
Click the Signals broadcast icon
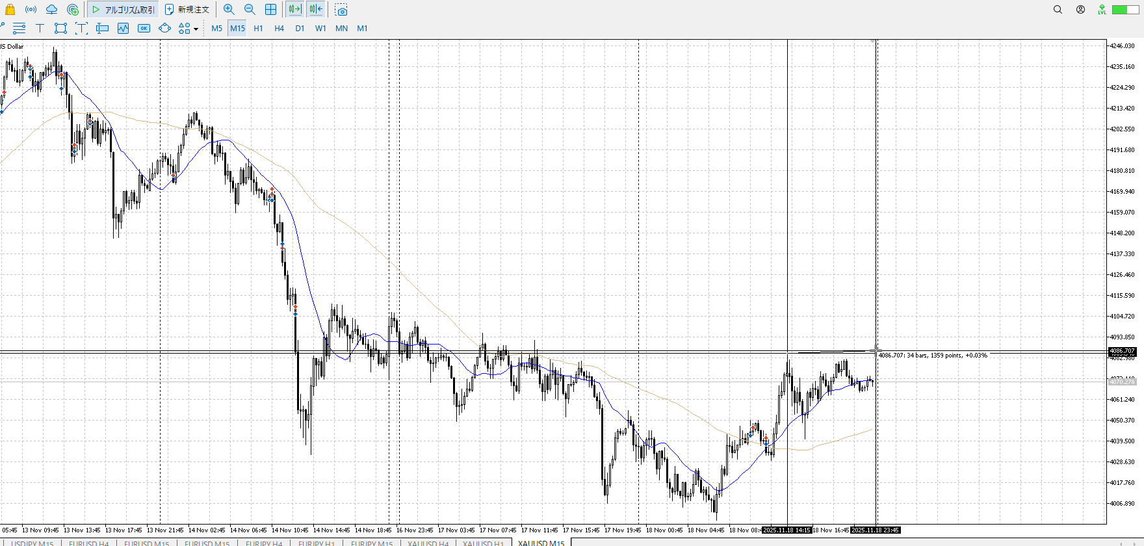point(31,10)
